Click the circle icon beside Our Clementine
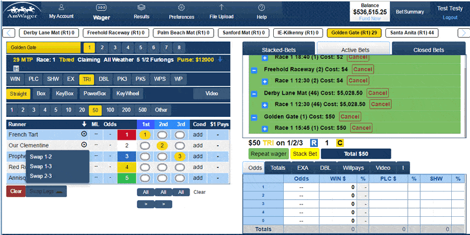This screenshot has height=235, width=470. (x=84, y=145)
